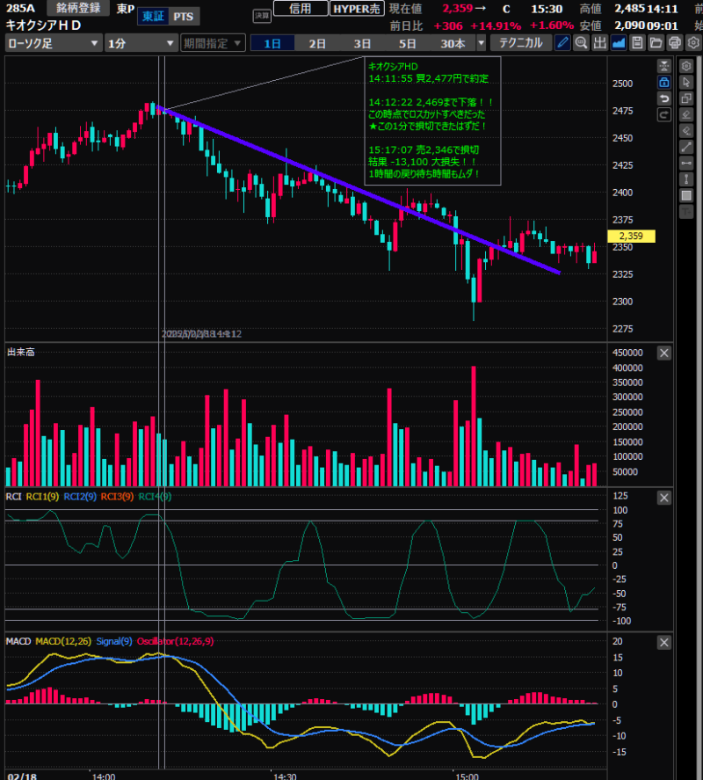
Task: Toggle the blue lock icon
Action: click(664, 82)
